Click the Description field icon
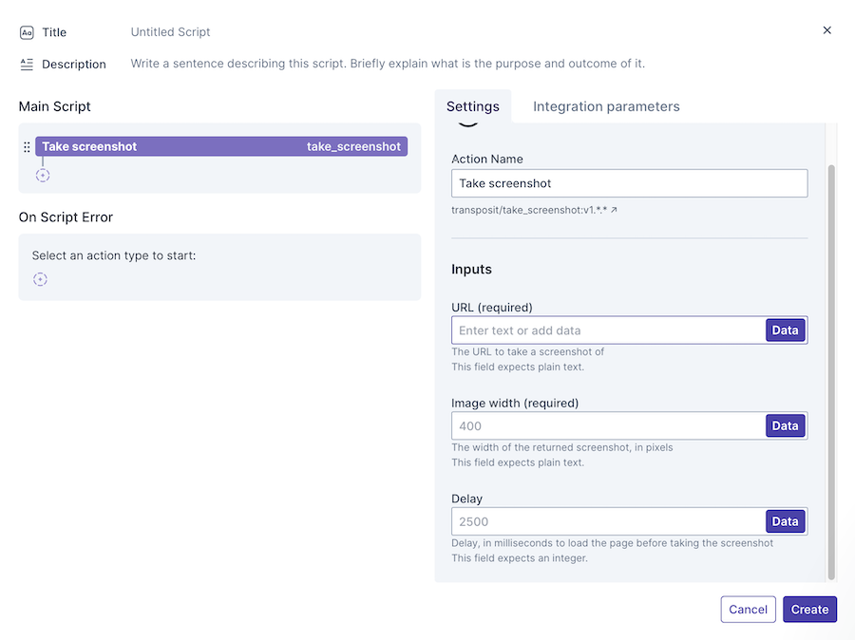Viewport: 855px width, 640px height. [27, 65]
